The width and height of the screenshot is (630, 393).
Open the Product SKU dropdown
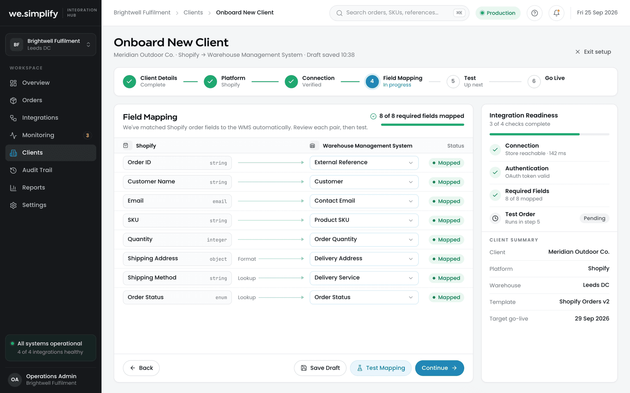[x=364, y=220]
